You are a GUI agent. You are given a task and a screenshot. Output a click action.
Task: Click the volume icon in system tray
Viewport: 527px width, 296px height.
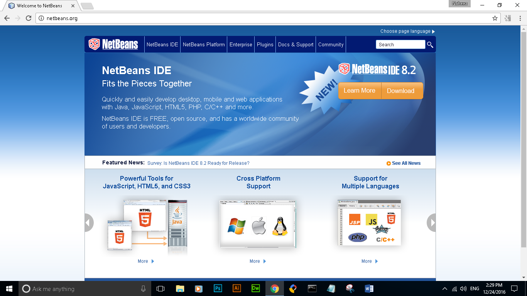pos(463,289)
